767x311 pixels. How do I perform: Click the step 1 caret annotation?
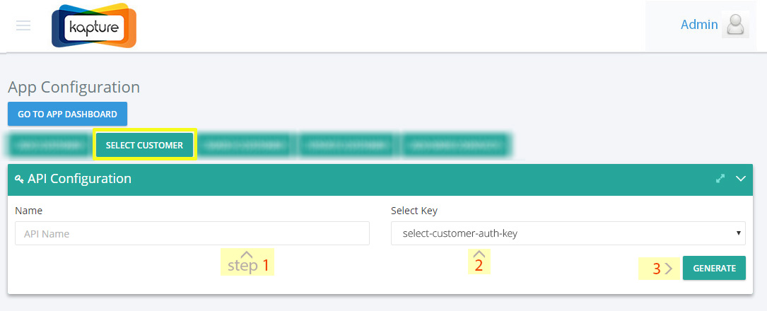coord(247,262)
